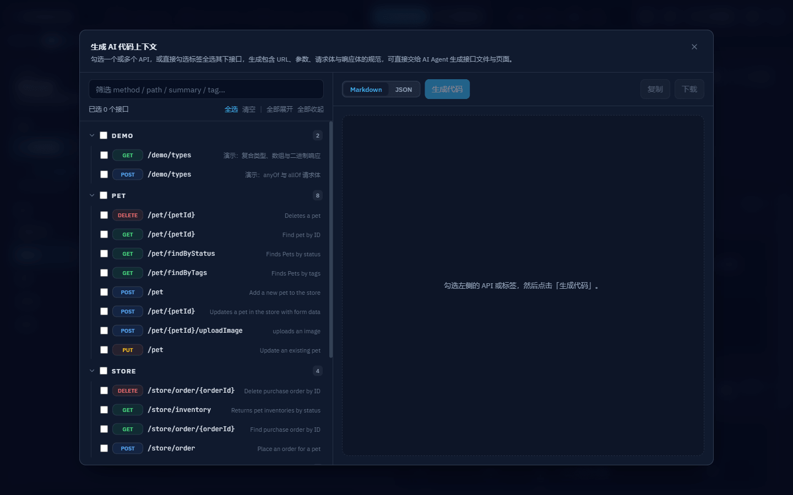
Task: Click the 已选 0 个接口 selection count
Action: click(108, 109)
